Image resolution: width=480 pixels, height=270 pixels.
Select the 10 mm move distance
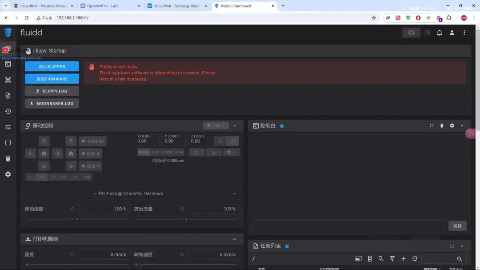(53, 177)
